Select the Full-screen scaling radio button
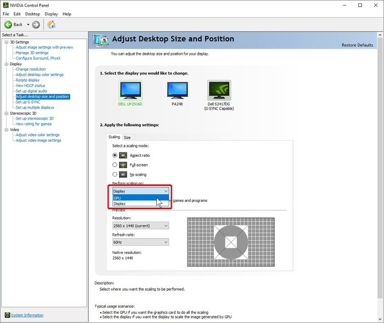The width and height of the screenshot is (384, 323). coord(115,165)
